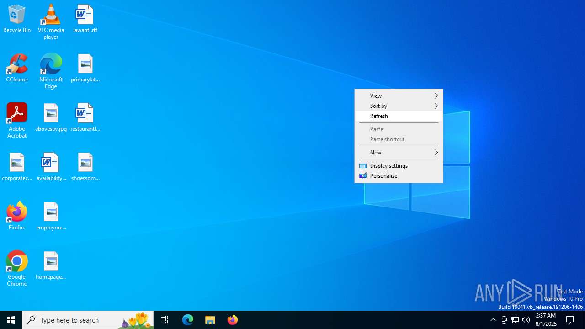Select the corporatec... file icon
Image resolution: width=585 pixels, height=329 pixels.
[17, 167]
